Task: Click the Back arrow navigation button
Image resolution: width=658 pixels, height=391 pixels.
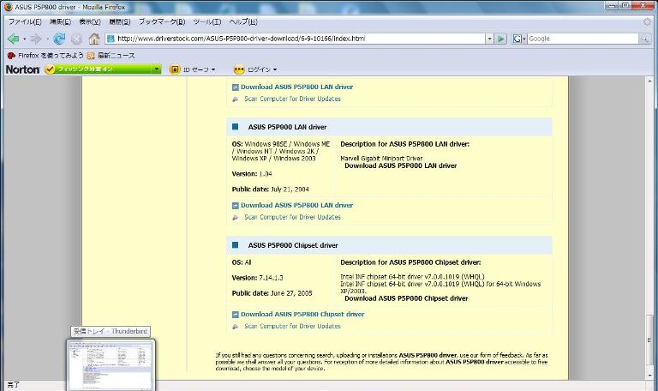Action: point(14,39)
